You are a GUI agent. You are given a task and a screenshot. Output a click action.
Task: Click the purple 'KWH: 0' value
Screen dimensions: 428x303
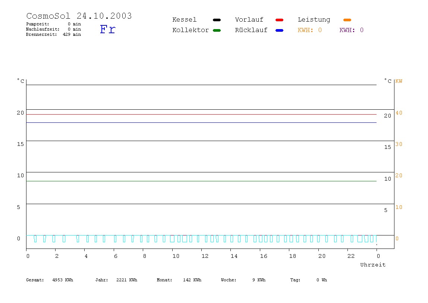click(x=352, y=30)
